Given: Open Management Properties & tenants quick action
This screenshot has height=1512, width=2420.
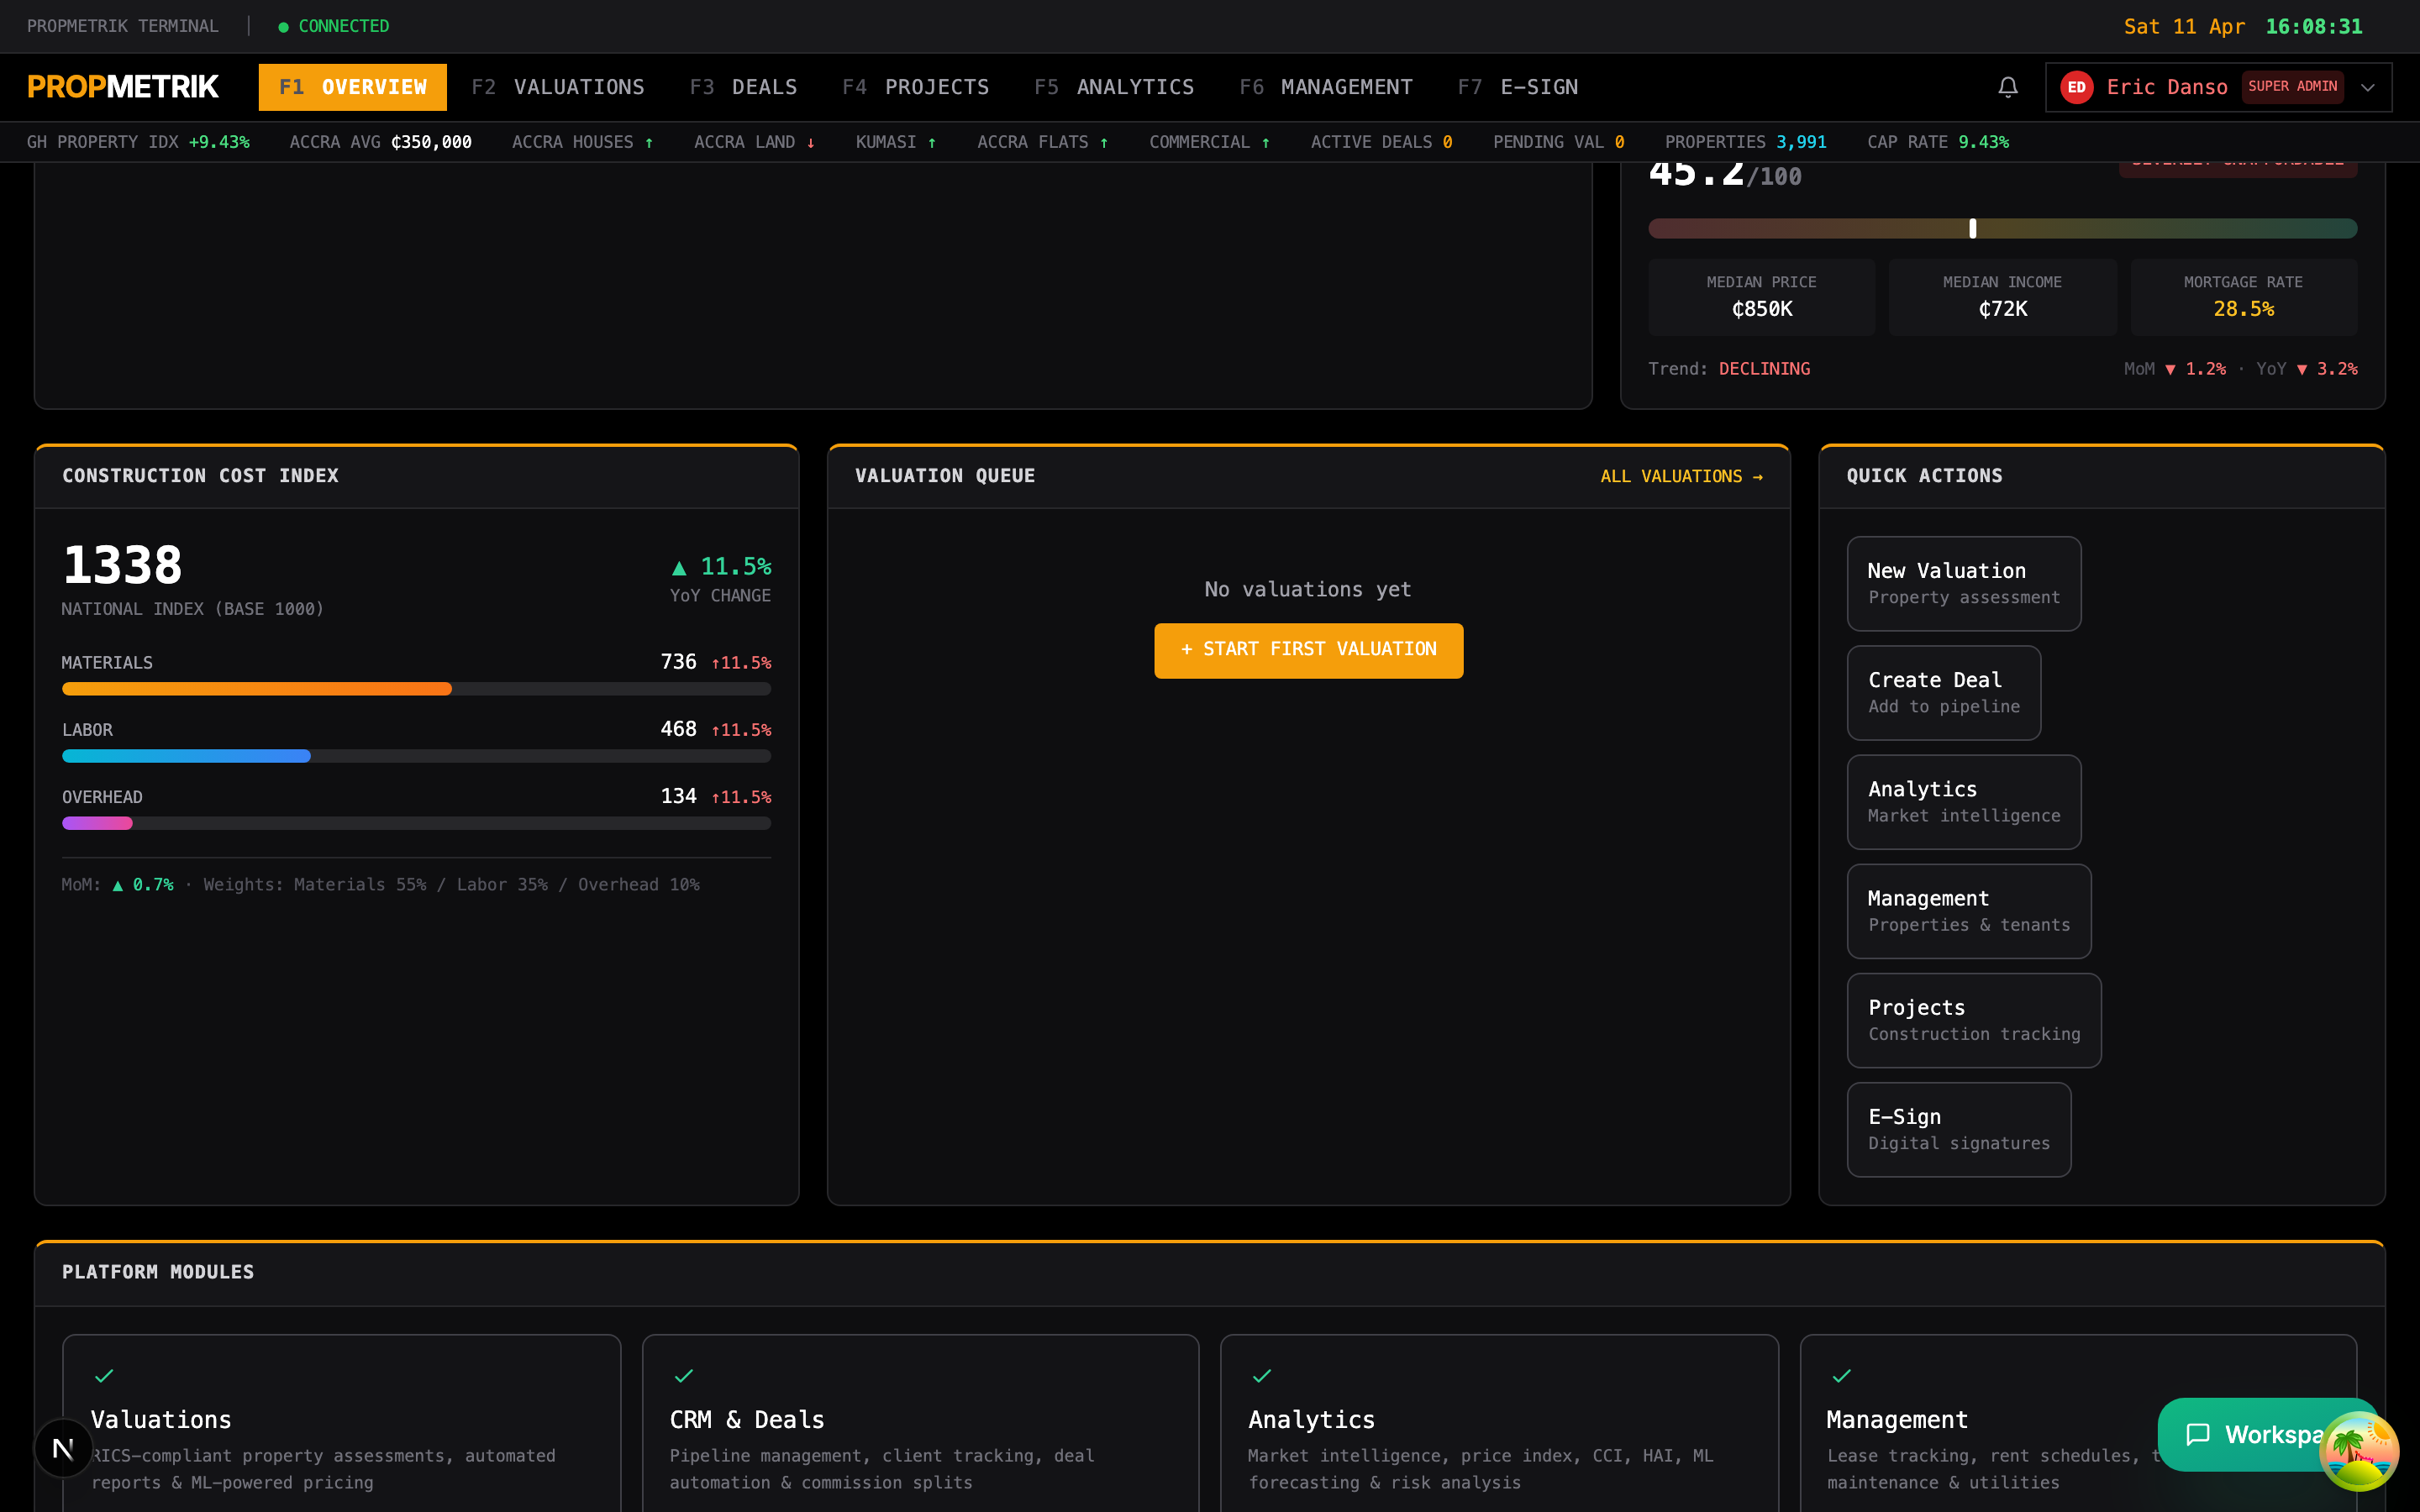Looking at the screenshot, I should coord(1968,910).
